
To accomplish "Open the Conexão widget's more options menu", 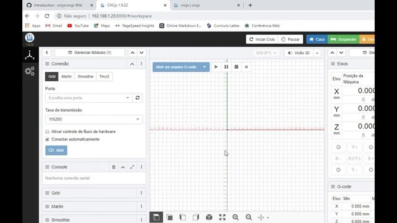I will [141, 64].
